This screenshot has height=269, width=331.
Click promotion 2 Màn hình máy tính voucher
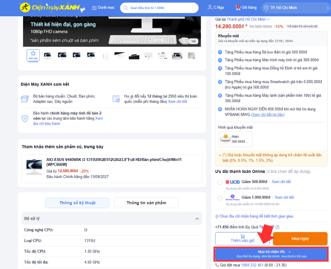[x=271, y=60]
